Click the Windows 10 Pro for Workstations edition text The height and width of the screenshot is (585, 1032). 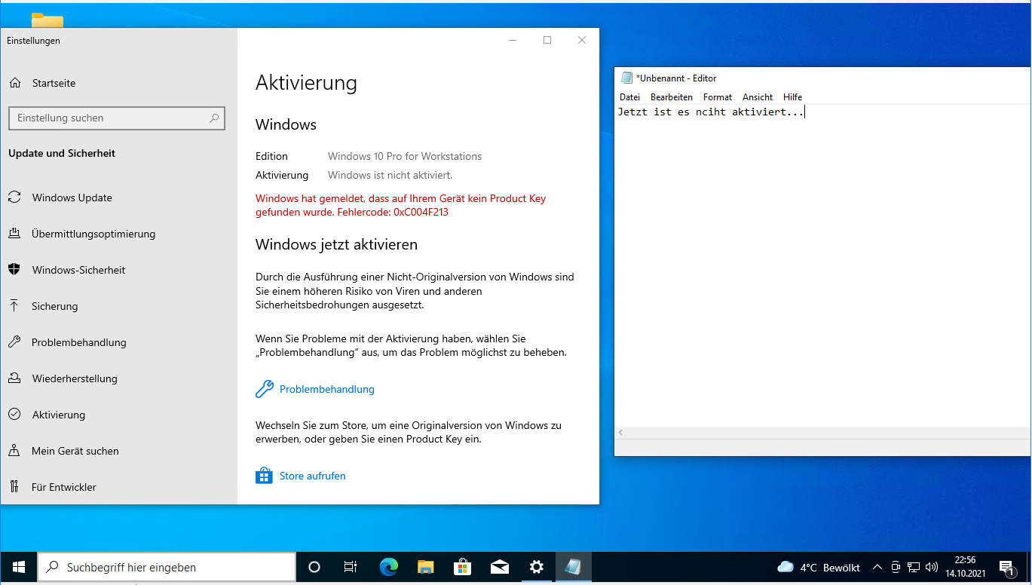pyautogui.click(x=405, y=157)
